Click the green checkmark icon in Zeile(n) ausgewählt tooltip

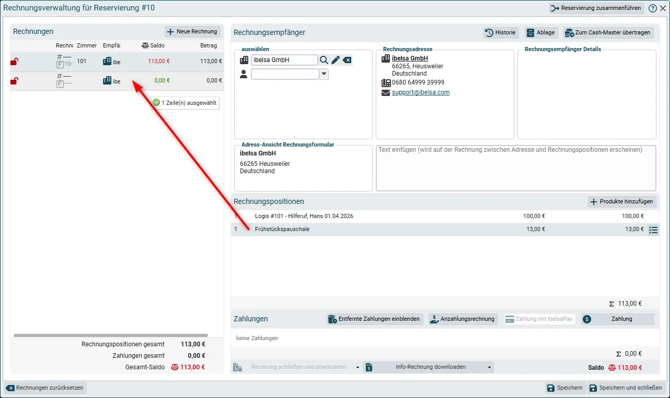[x=156, y=103]
